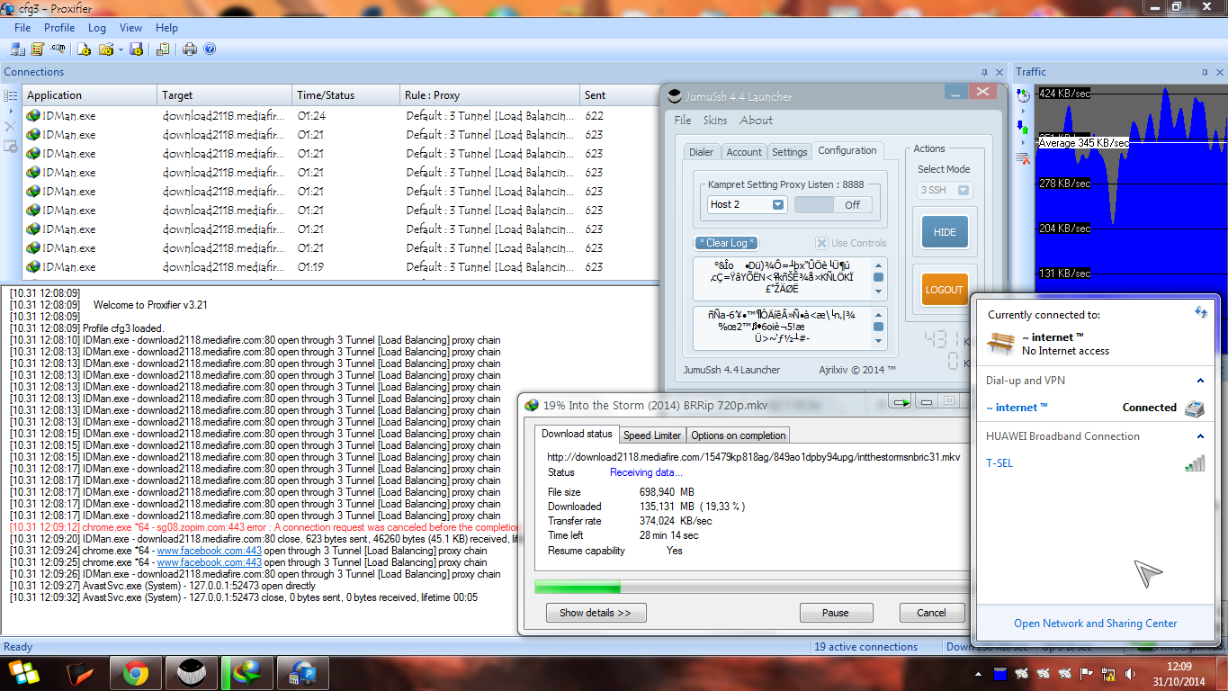Open the File menu in Proxifier
This screenshot has width=1228, height=691.
click(22, 28)
